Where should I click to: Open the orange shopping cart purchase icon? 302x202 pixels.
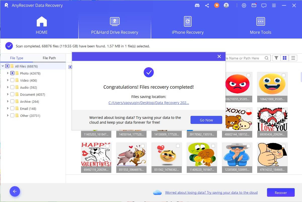point(216,5)
